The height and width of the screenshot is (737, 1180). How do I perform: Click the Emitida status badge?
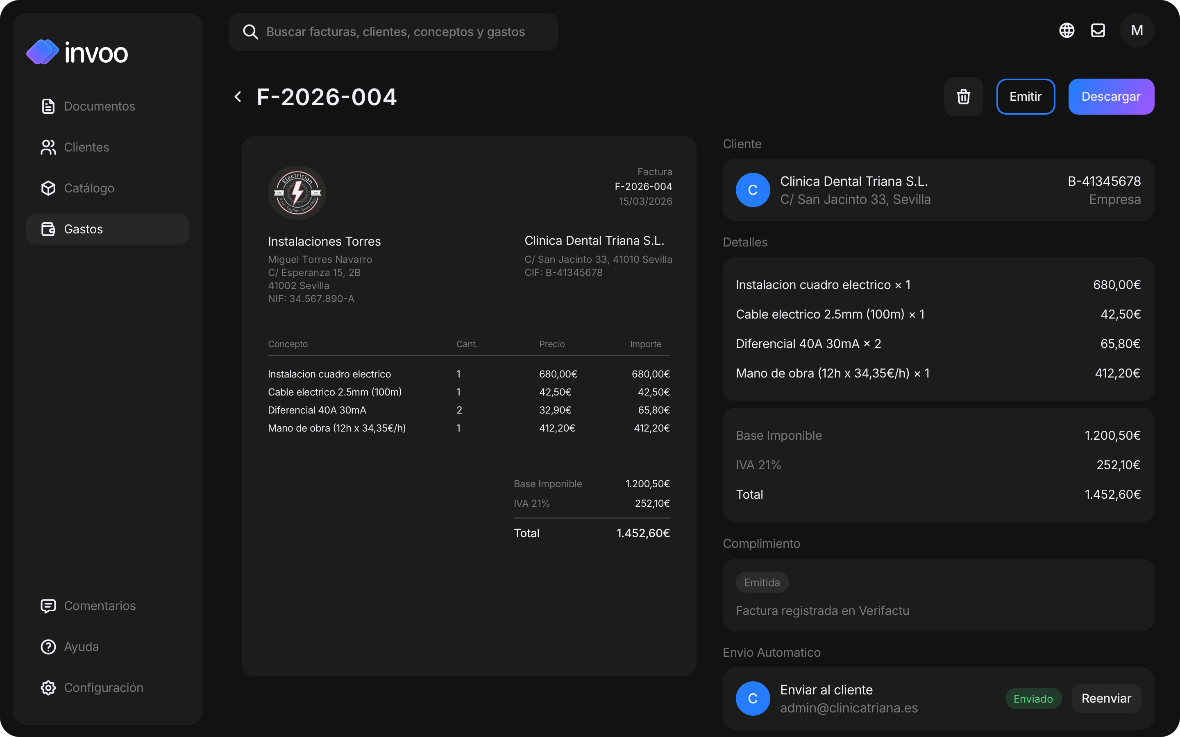pyautogui.click(x=762, y=583)
